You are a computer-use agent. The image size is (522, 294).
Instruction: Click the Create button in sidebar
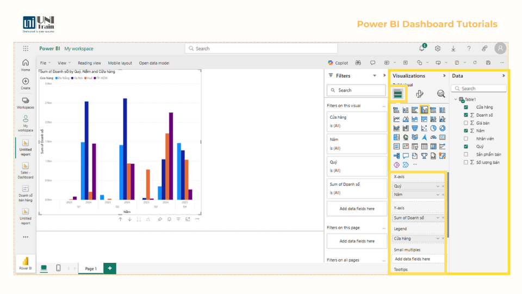coord(26,84)
